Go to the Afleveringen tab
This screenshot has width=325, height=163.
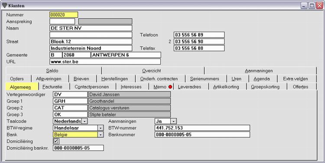pyautogui.click(x=50, y=79)
